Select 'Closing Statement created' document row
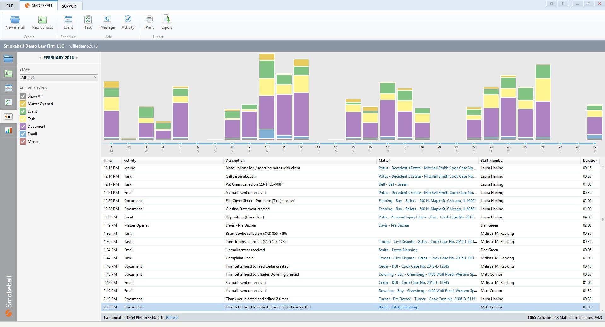Image resolution: width=605 pixels, height=327 pixels. (x=351, y=209)
